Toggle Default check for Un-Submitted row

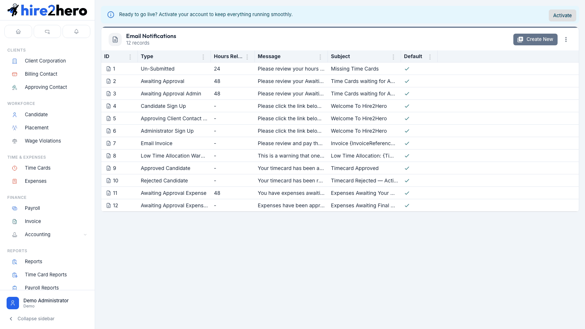click(407, 69)
